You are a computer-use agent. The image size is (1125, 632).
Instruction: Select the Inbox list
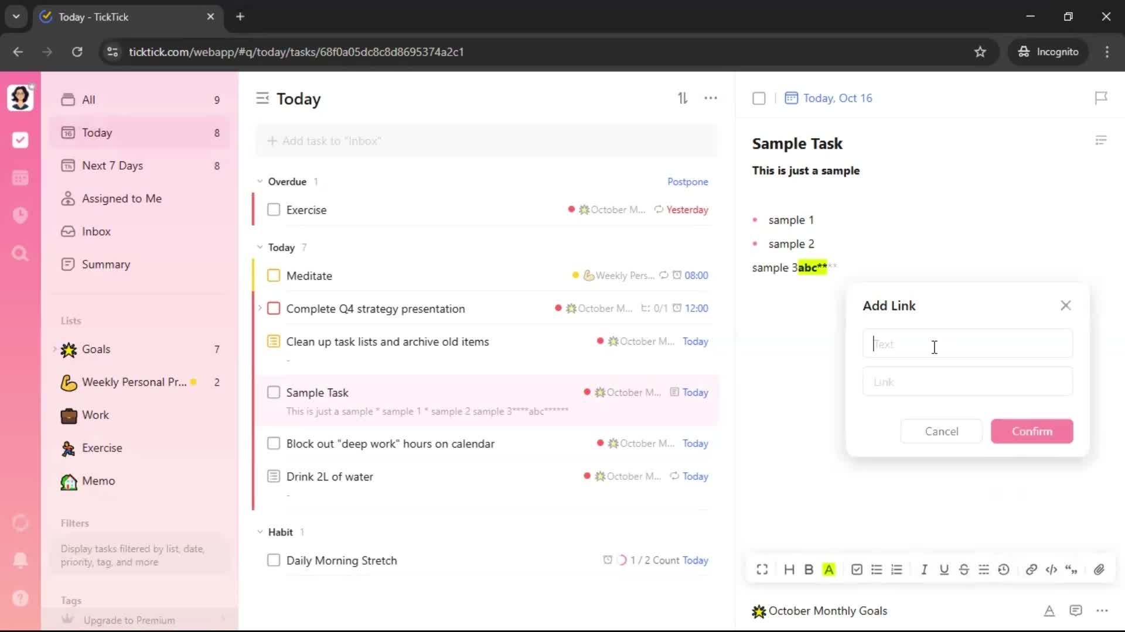pos(96,231)
